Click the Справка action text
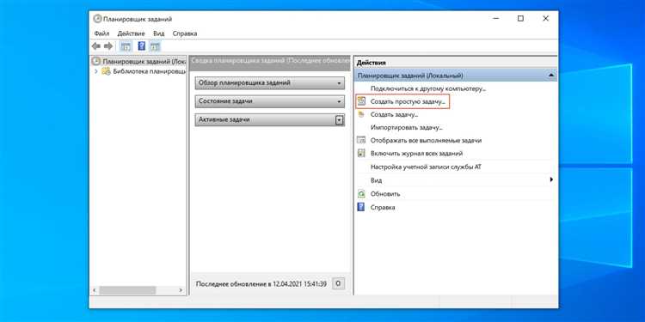This screenshot has width=645, height=322. click(383, 207)
